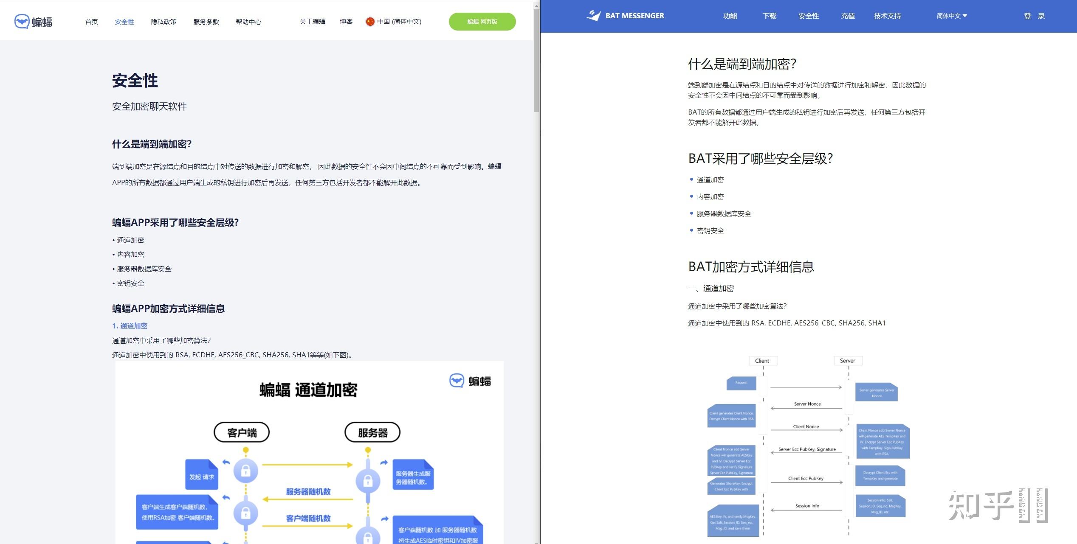Open 帮助中心 in the left site navigation

248,22
